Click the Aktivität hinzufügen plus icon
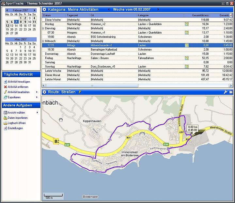Screen dimensions: 235x203 [x=6, y=82]
